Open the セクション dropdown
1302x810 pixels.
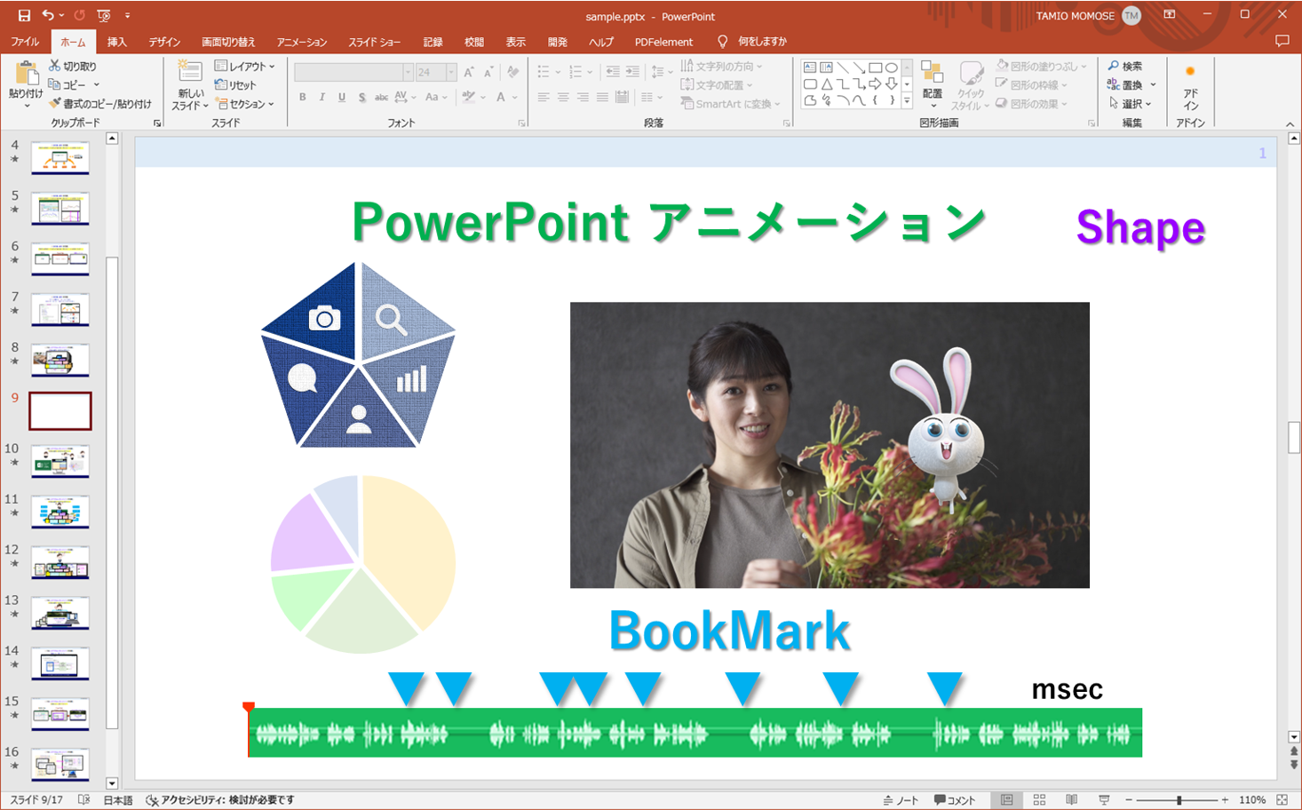[245, 104]
